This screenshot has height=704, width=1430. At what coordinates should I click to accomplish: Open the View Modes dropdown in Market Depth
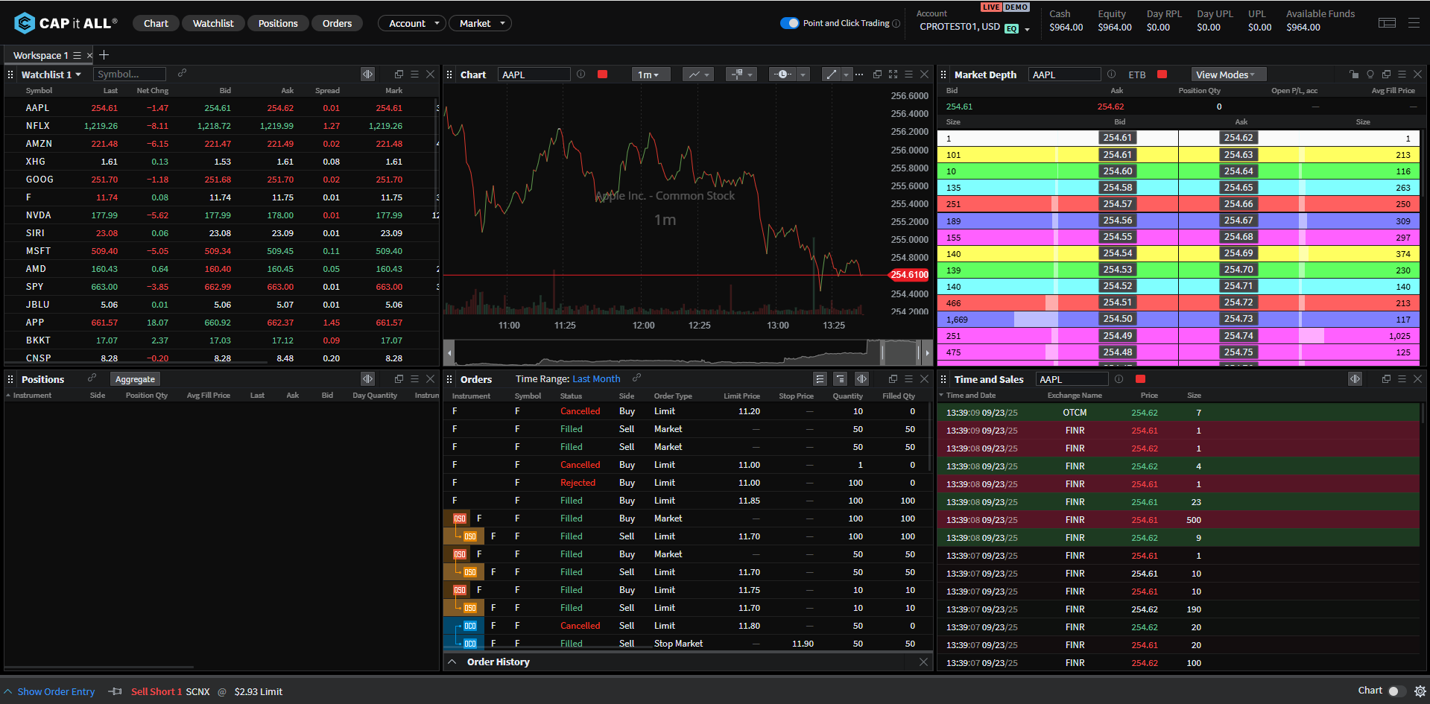[x=1227, y=74]
